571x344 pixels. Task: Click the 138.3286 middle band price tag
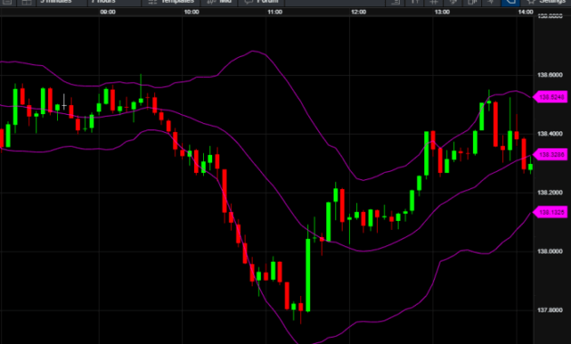(550, 155)
